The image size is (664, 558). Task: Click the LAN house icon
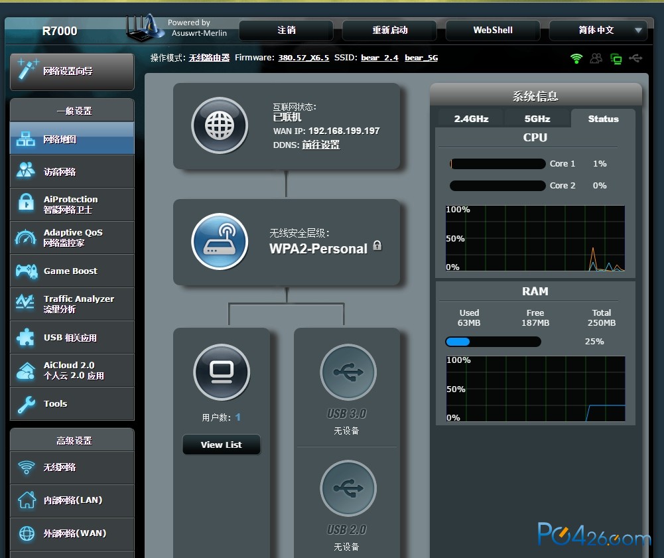[27, 500]
